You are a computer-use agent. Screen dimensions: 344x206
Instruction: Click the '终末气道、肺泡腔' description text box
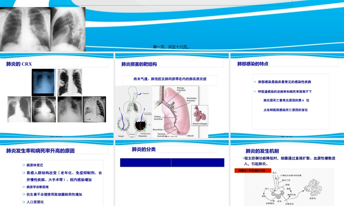point(170,79)
